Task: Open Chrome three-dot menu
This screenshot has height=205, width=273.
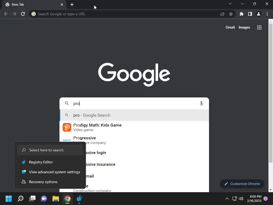Action: 267,14
